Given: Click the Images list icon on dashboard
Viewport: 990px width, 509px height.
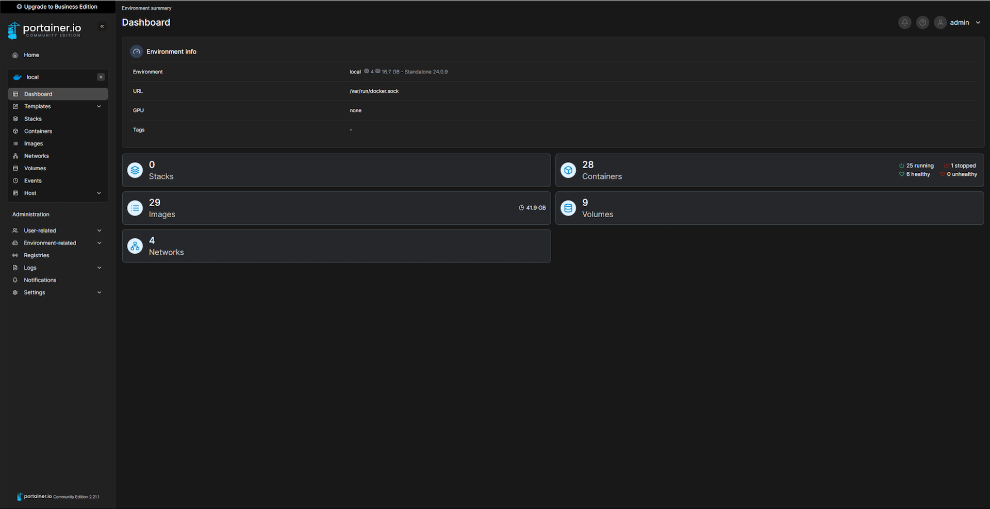Looking at the screenshot, I should pyautogui.click(x=135, y=208).
